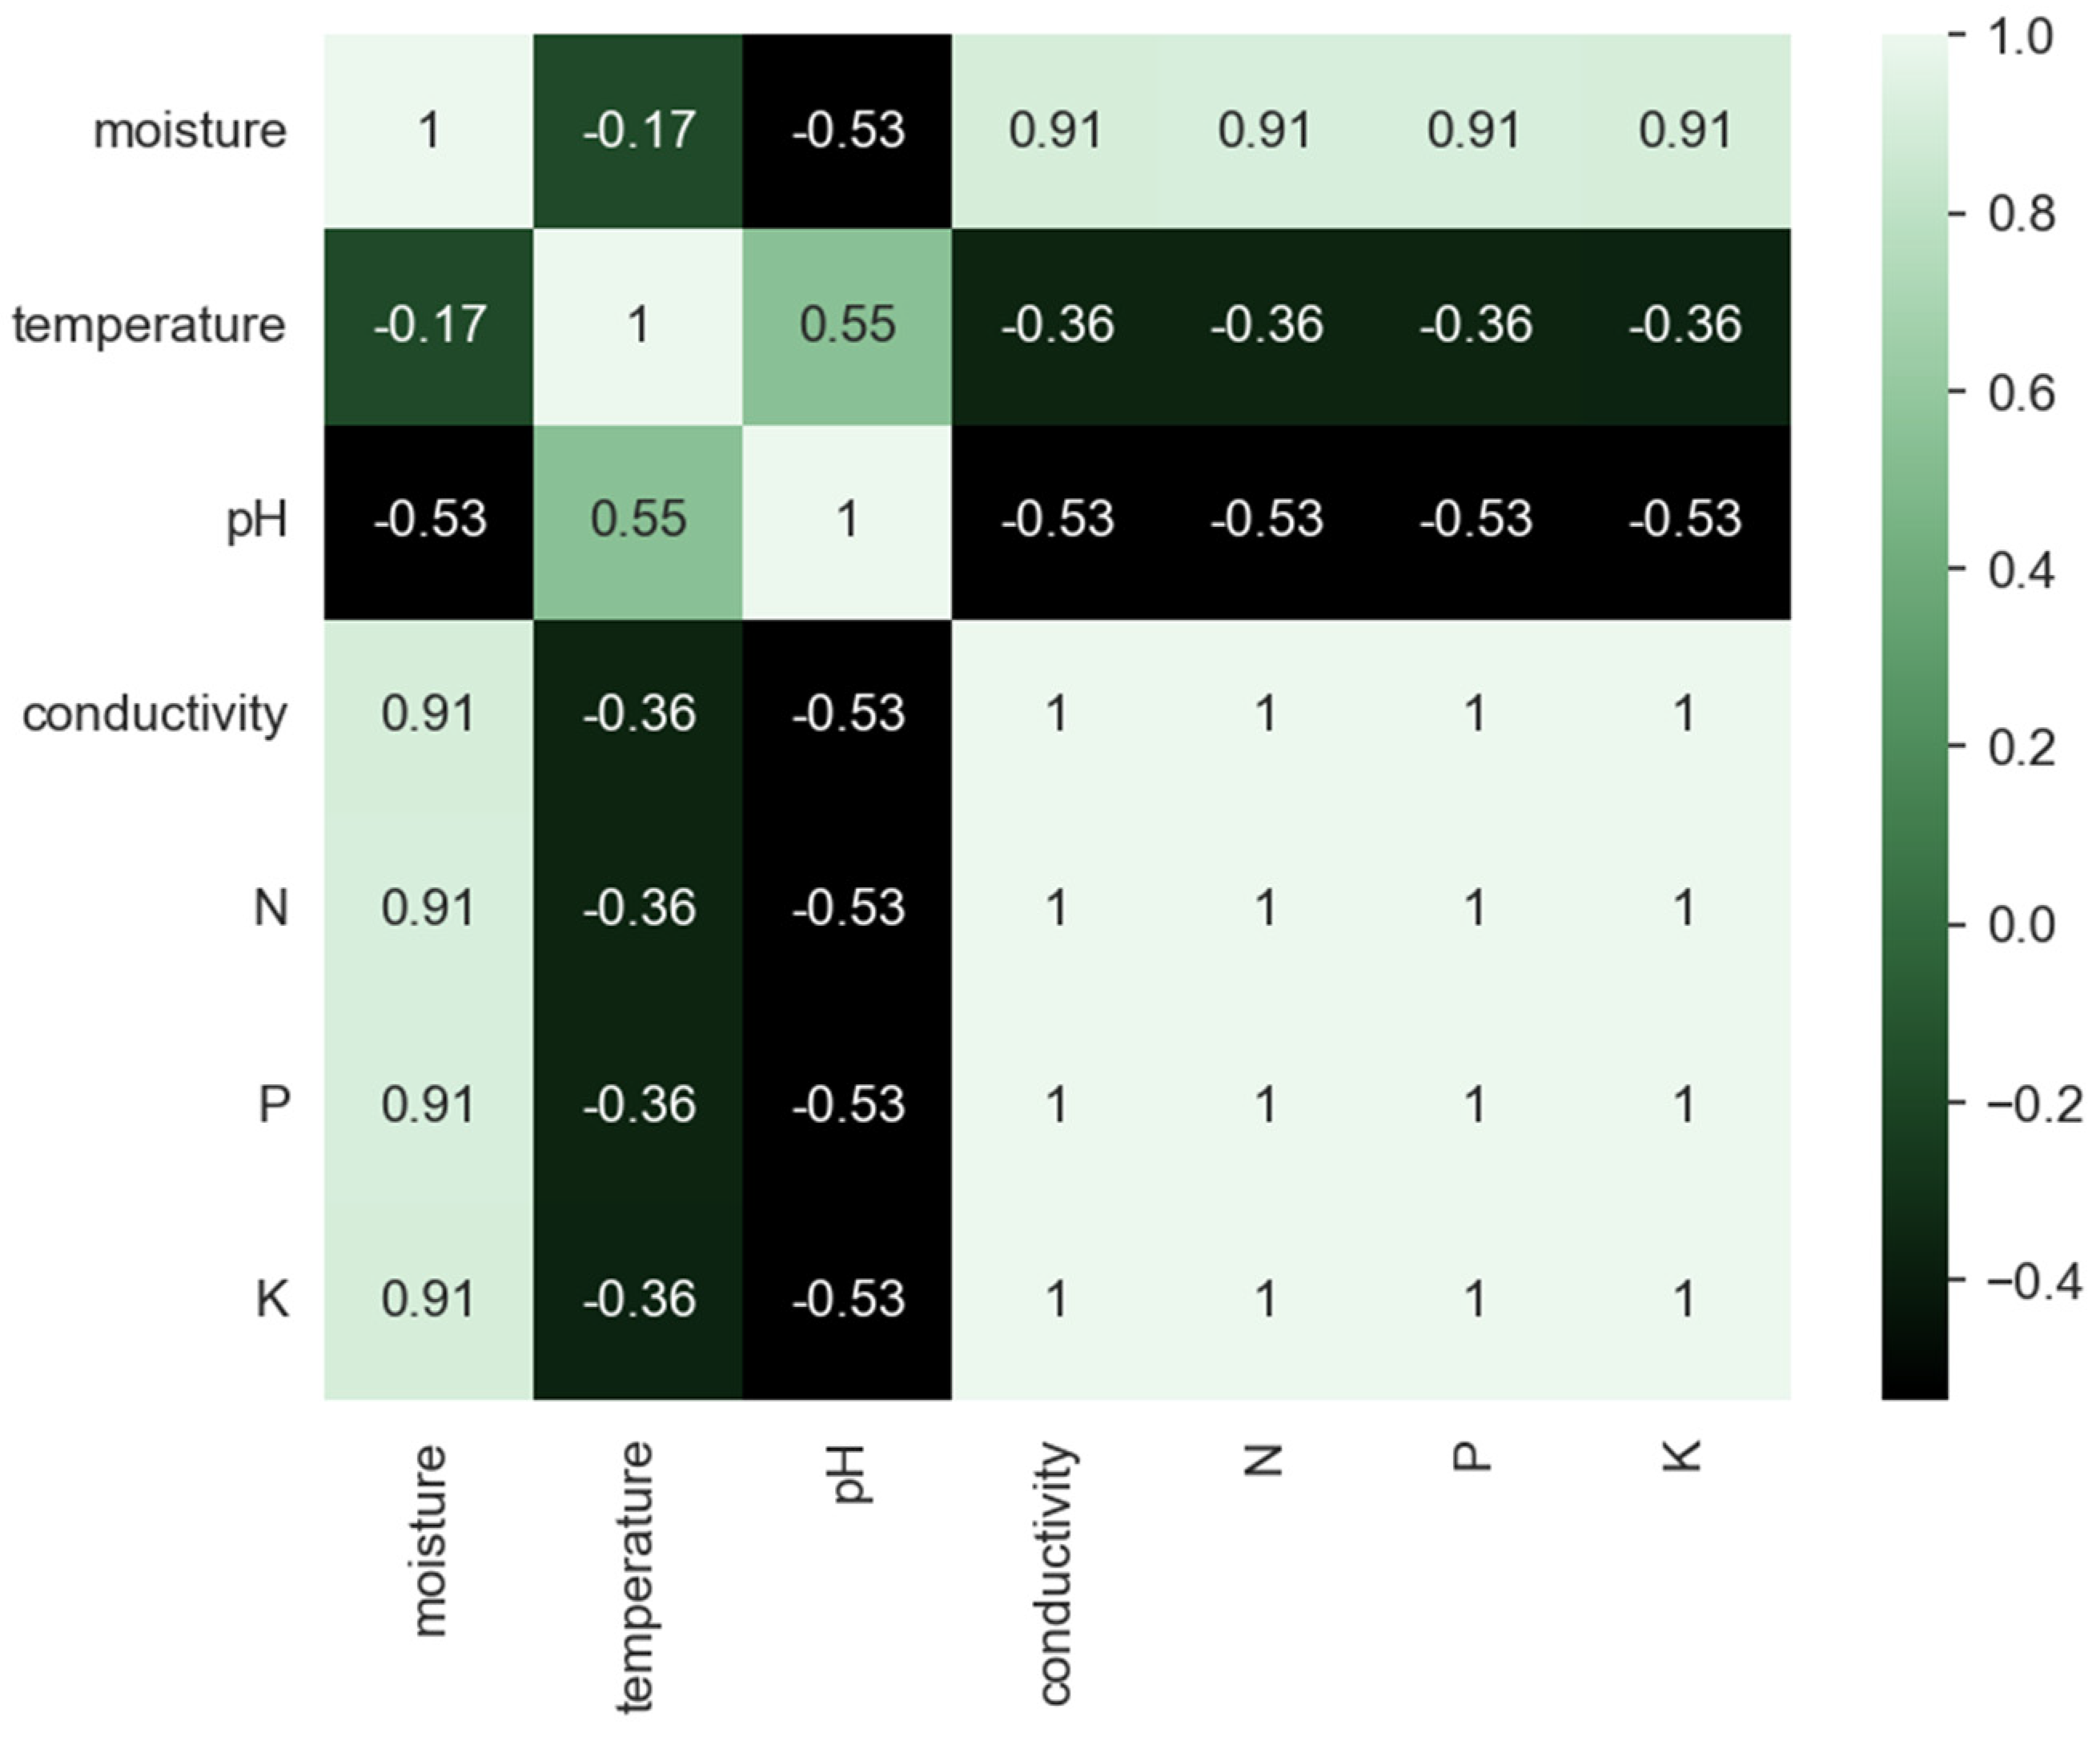2100x1737 pixels.
Task: Click the -0.36 cell in row P
Action: (x=638, y=1105)
